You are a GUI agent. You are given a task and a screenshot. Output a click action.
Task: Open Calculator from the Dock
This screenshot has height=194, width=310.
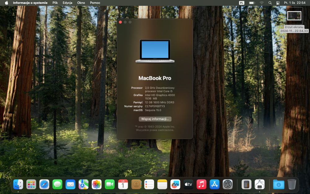[246, 184]
